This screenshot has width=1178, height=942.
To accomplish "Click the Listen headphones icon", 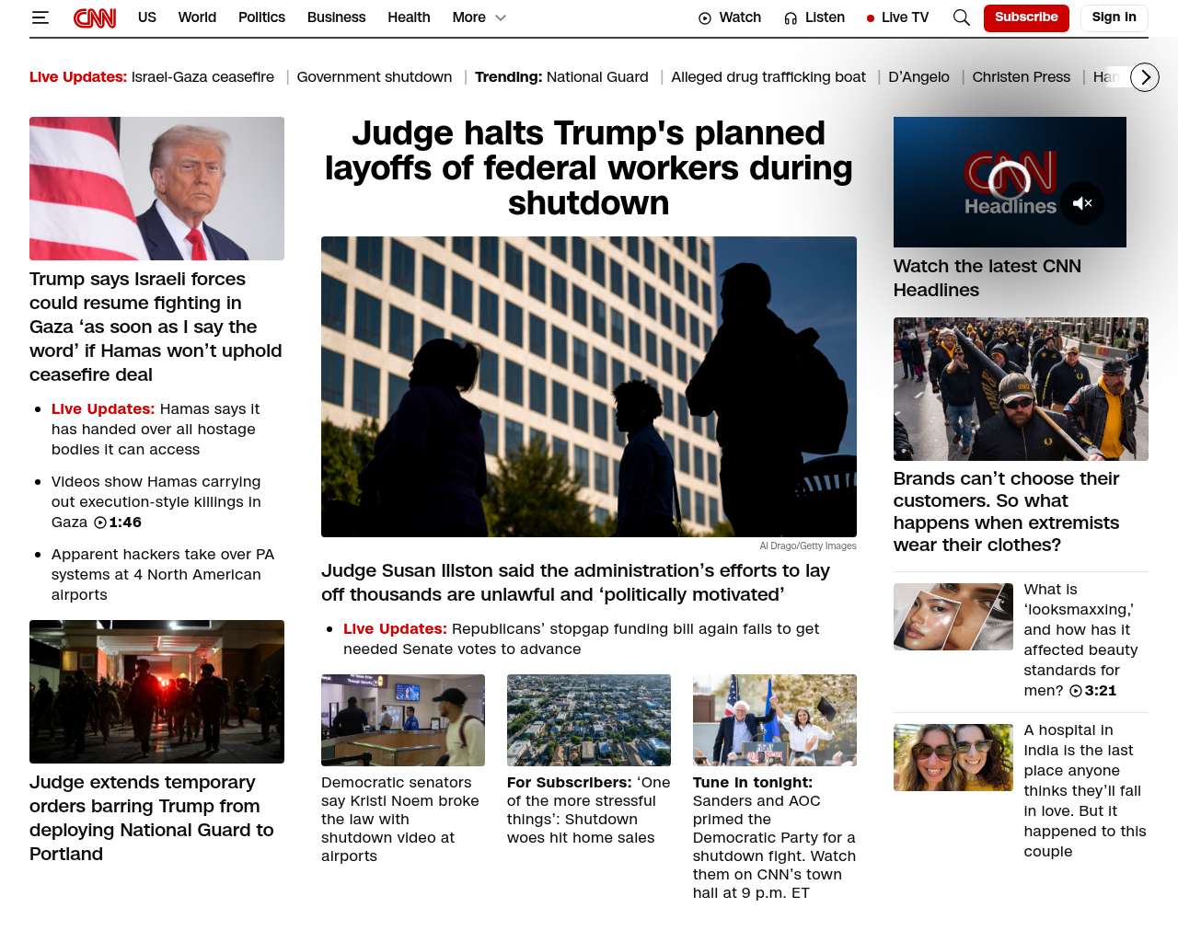I will (791, 18).
